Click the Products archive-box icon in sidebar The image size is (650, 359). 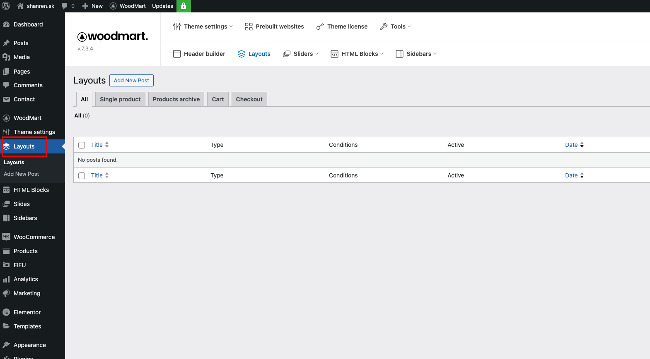(6, 251)
